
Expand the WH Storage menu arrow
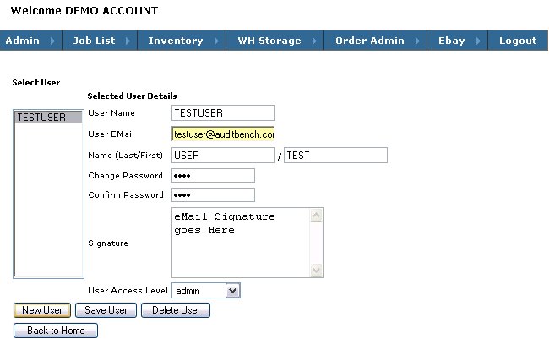pyautogui.click(x=314, y=41)
